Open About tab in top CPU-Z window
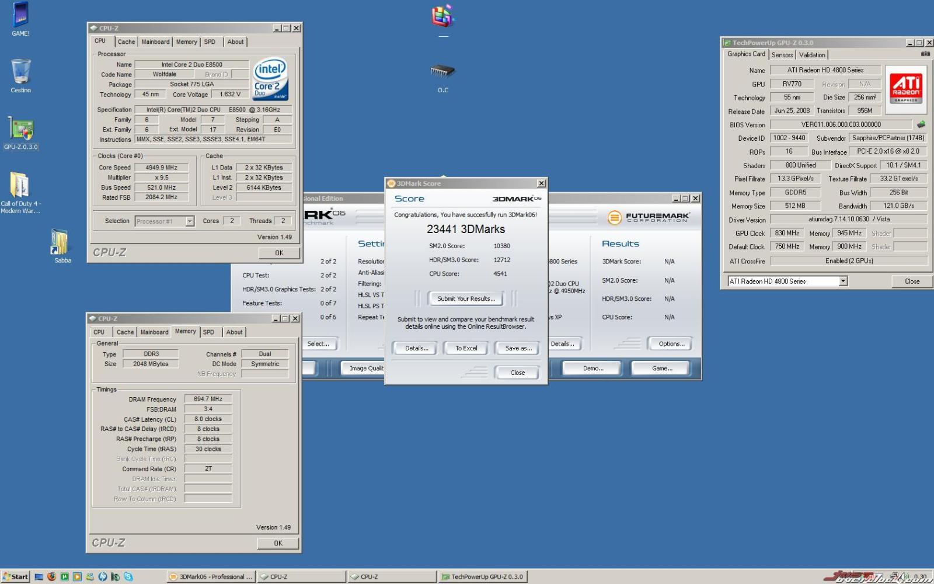Screen dimensions: 934x584 (235, 42)
